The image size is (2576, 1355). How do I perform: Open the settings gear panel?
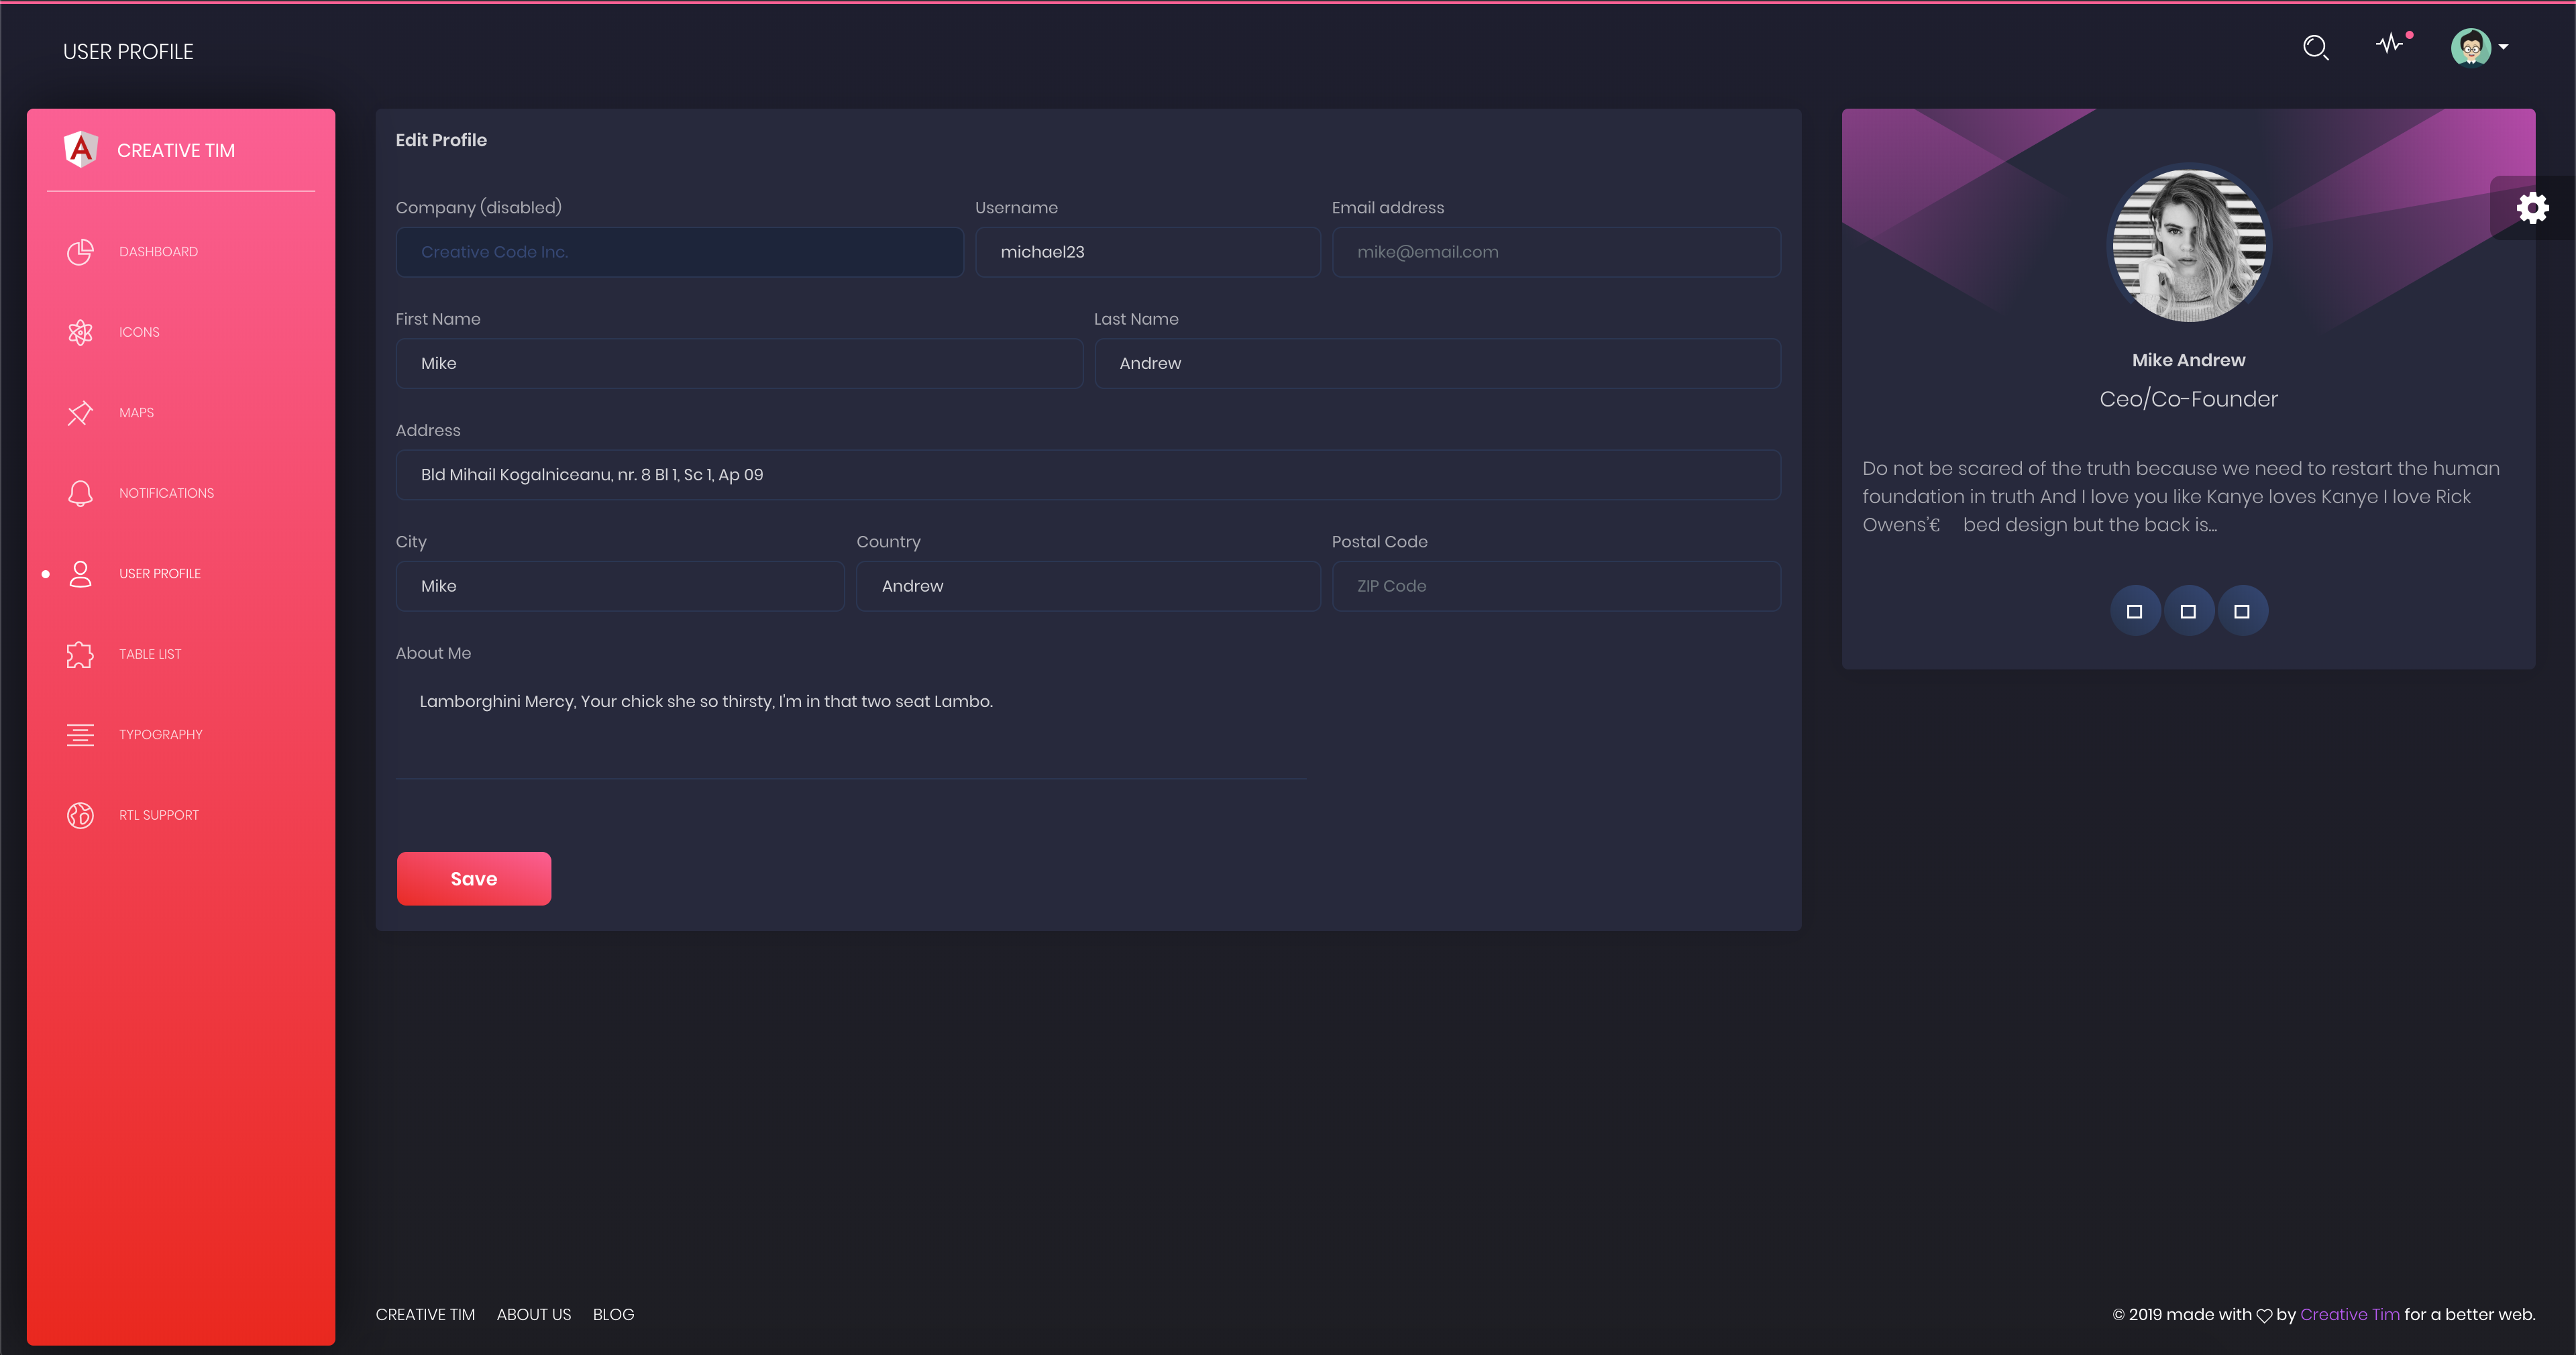click(2532, 208)
